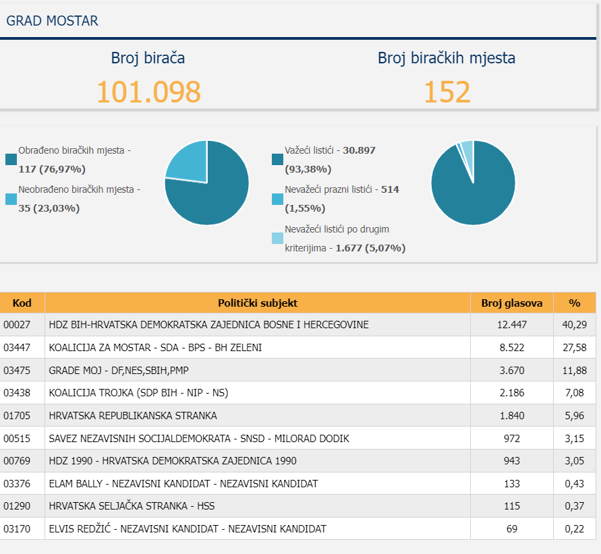
Task: Click the Obrađeno biračkih mjesta legend swatch
Action: 11,160
